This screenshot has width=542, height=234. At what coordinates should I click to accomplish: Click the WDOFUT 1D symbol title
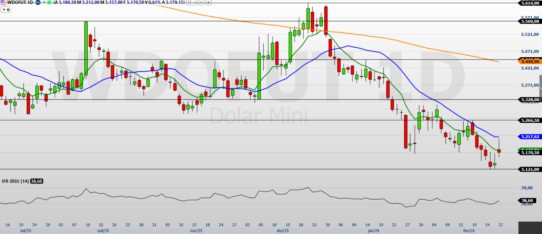[x=20, y=2]
